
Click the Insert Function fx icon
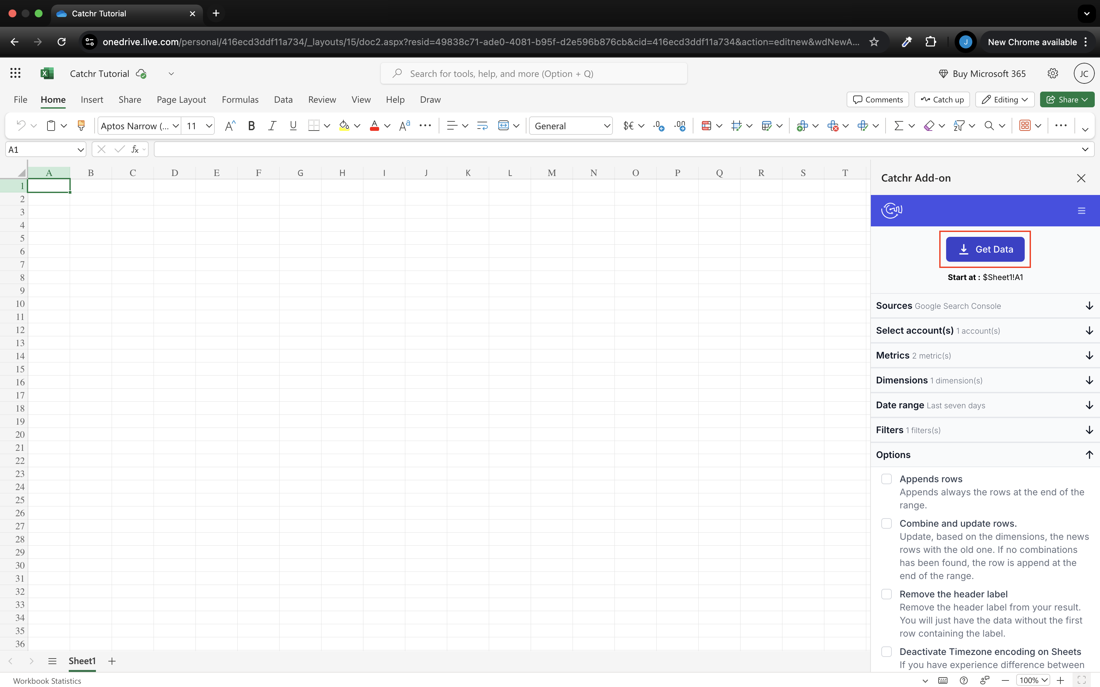135,149
